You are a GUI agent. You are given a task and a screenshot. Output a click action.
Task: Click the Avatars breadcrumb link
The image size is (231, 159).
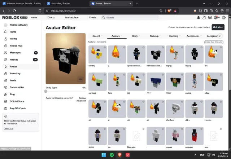point(91,42)
